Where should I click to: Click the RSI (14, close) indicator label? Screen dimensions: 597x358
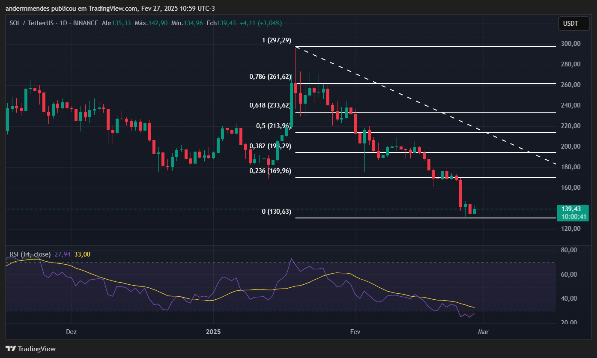pos(30,254)
